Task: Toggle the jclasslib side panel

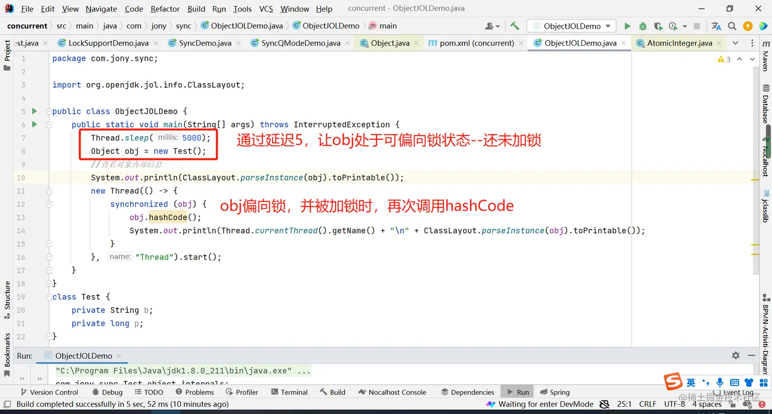Action: click(765, 205)
